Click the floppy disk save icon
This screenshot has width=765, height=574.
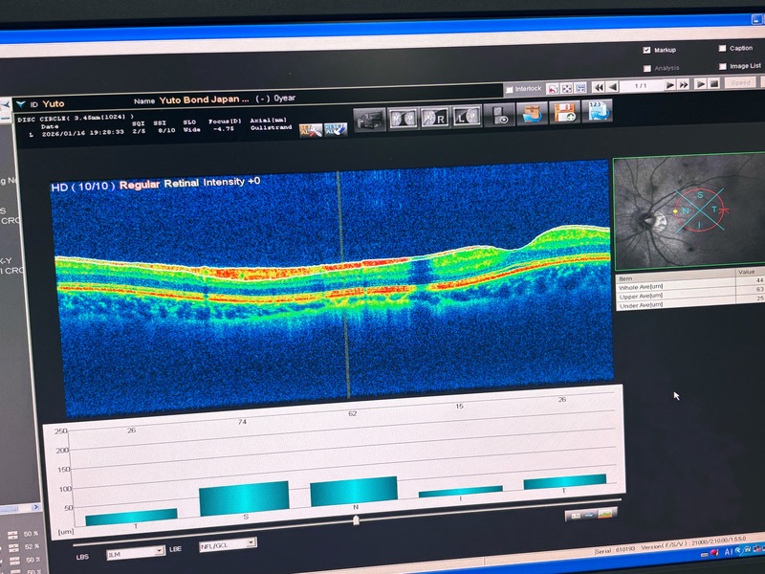click(x=563, y=112)
